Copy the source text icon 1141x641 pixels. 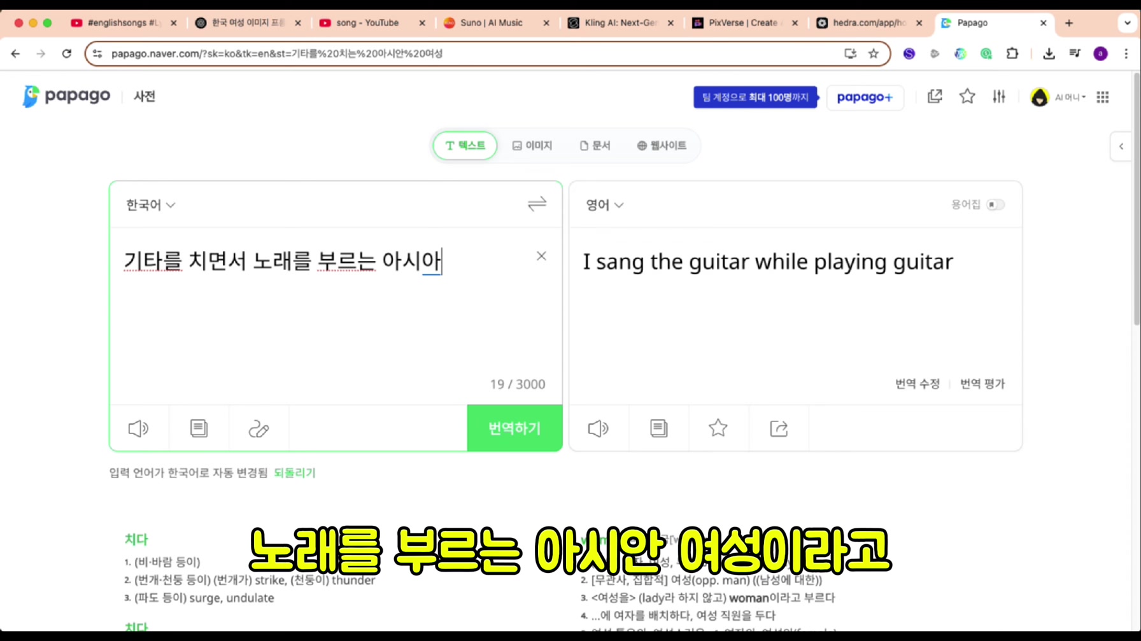pyautogui.click(x=199, y=428)
